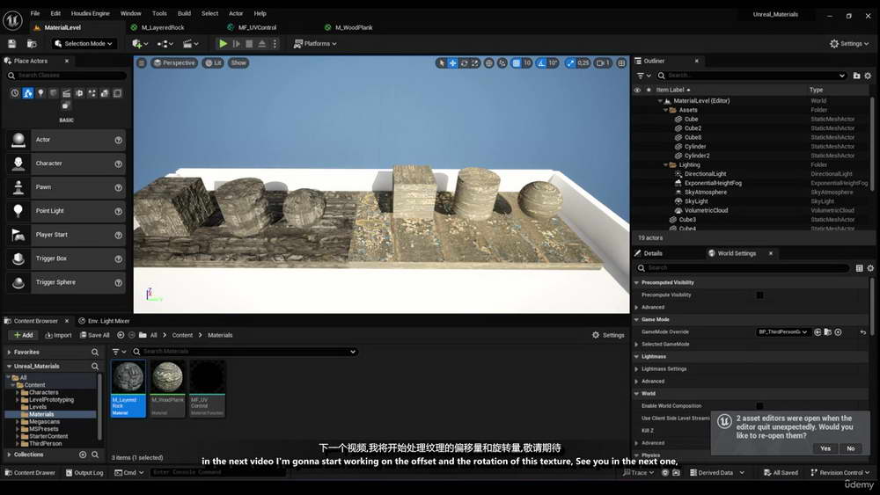
Task: Open the Perspective viewport dropdown
Action: [x=174, y=62]
